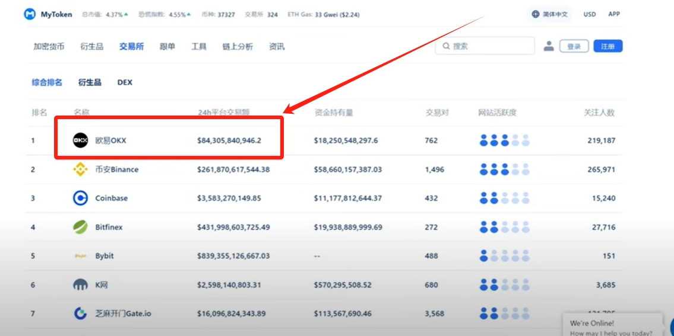Image resolution: width=674 pixels, height=336 pixels.
Task: Click Bitfinex website activity rating icons
Action: [x=504, y=227]
